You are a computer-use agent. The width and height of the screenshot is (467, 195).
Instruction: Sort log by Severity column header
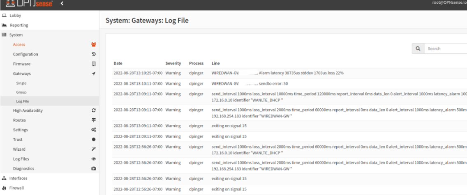pos(173,63)
